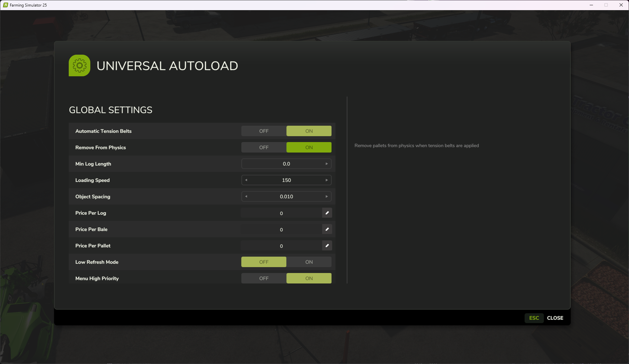
Task: Increase Min Log Length with right arrow
Action: (327, 164)
